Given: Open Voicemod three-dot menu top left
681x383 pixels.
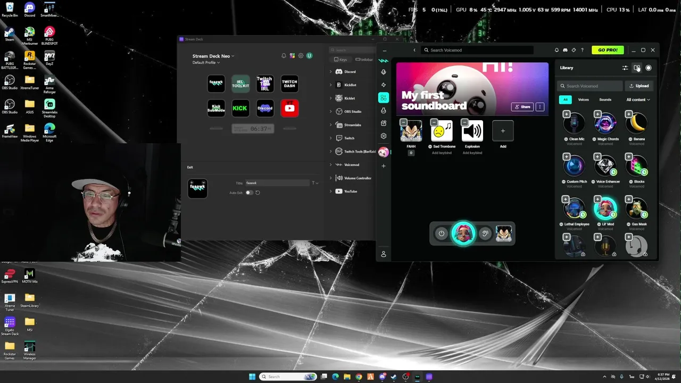Looking at the screenshot, I should coord(385,51).
